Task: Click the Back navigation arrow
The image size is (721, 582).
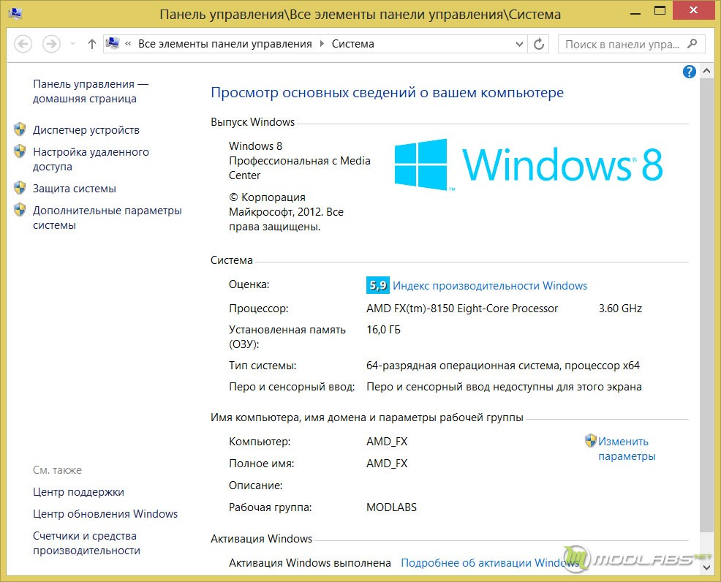Action: [x=23, y=44]
